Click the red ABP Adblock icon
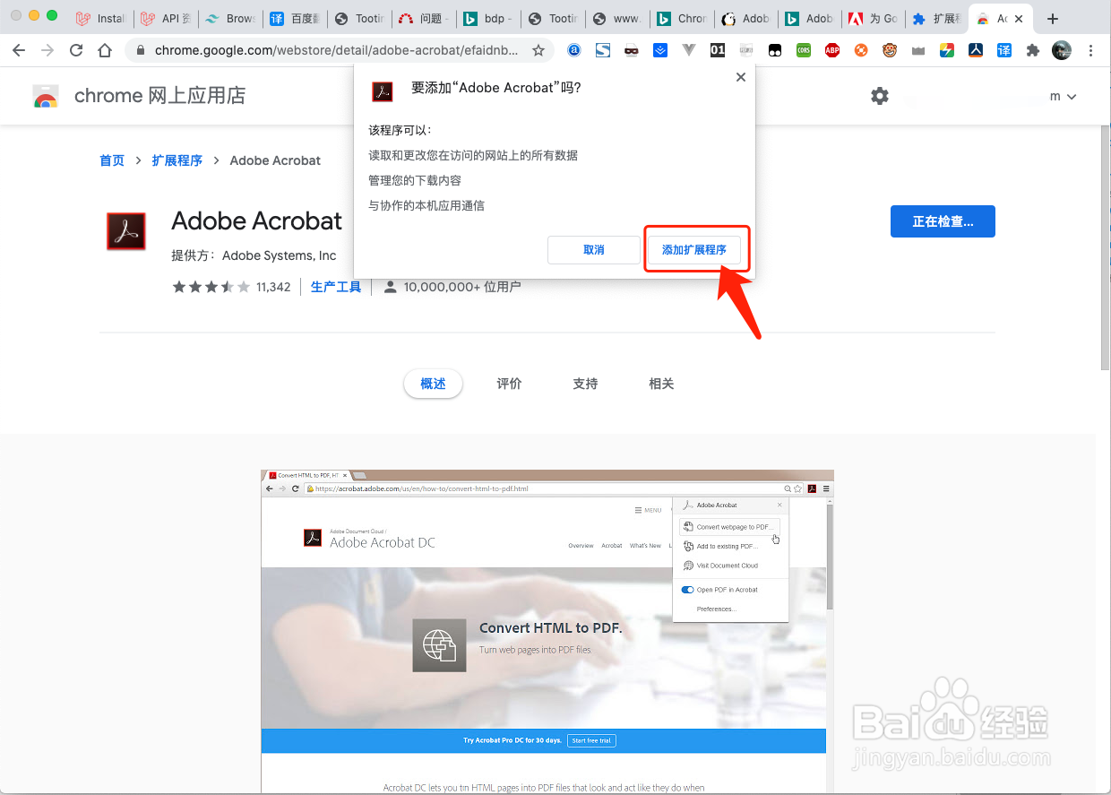This screenshot has height=795, width=1111. click(832, 51)
